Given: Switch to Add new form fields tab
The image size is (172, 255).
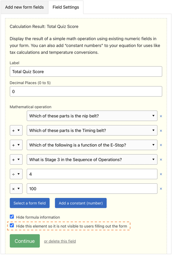Looking at the screenshot, I should click(x=24, y=7).
